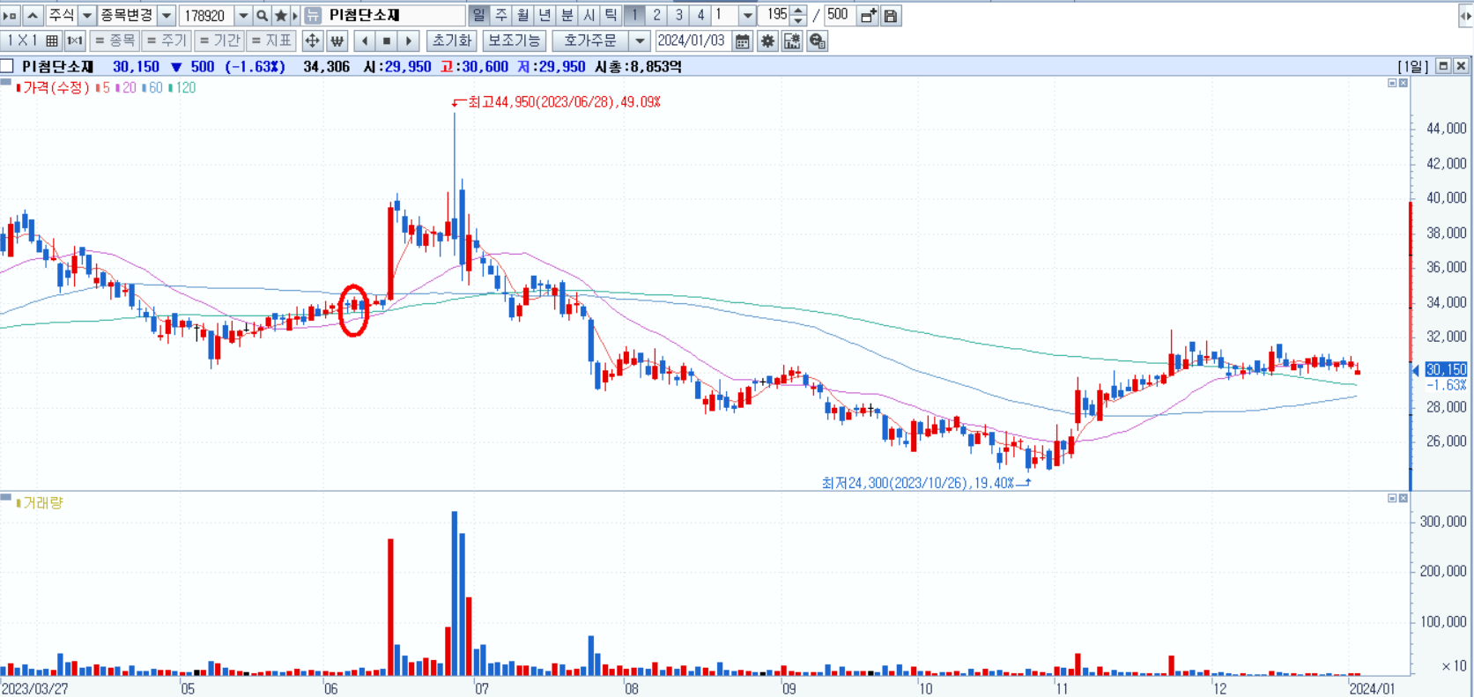Click the 20-day moving average legend swatch
The height and width of the screenshot is (697, 1474).
119,88
